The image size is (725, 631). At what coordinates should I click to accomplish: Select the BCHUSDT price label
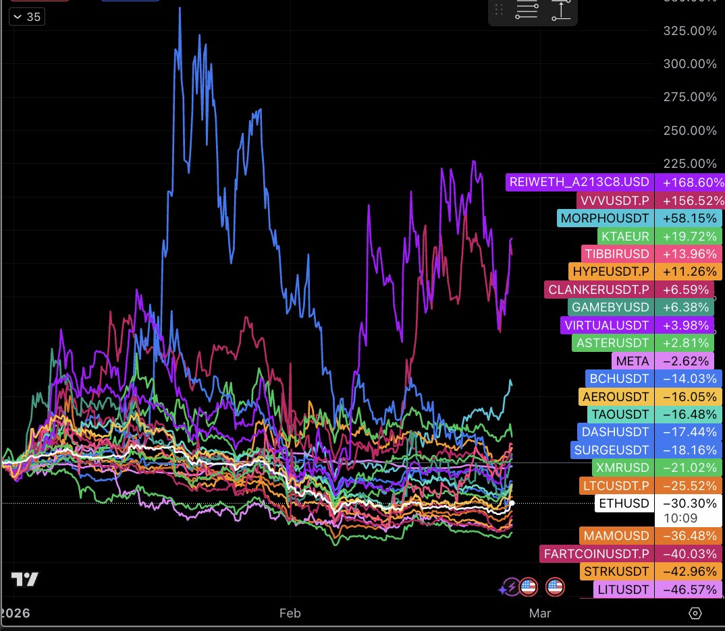pos(619,378)
